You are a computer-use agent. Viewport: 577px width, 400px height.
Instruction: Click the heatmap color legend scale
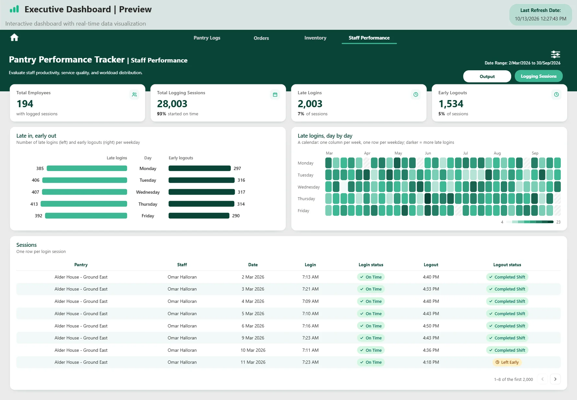530,222
